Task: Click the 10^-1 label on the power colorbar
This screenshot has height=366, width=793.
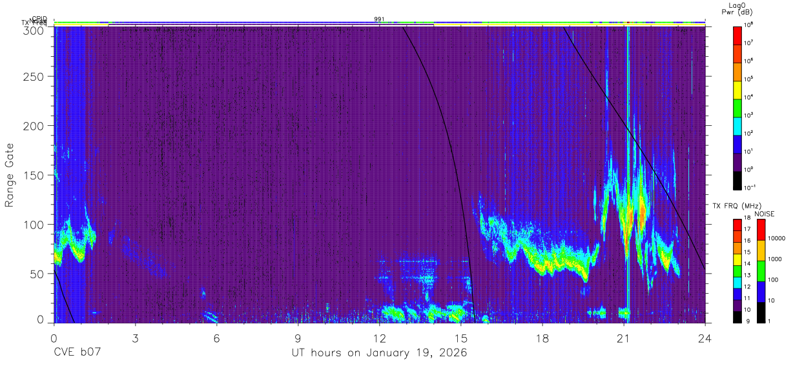Action: [x=750, y=188]
